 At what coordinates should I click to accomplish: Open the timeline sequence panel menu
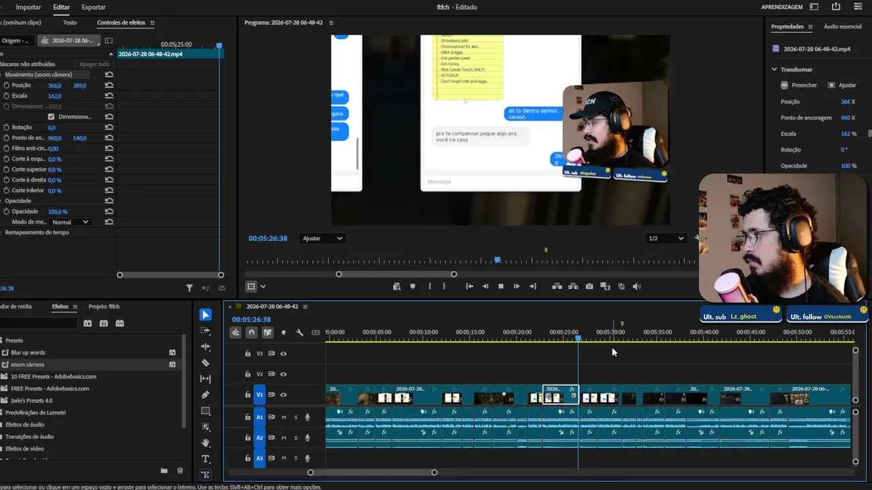305,306
